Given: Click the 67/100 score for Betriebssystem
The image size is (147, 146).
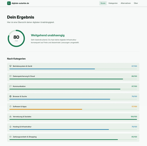Looking at the screenshot, I should click(134, 66).
